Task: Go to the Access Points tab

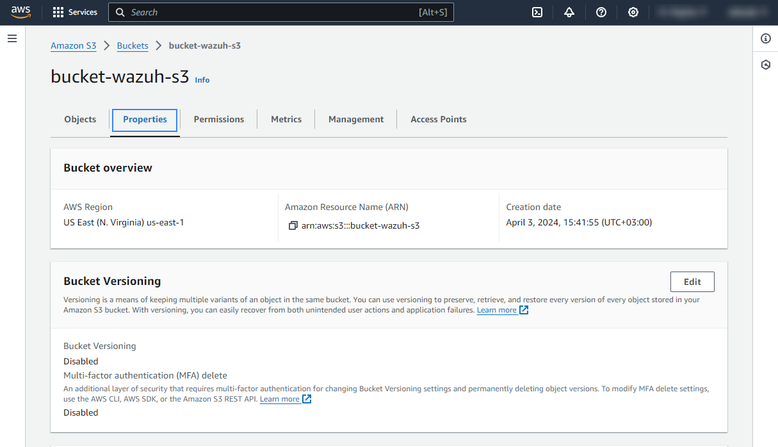Action: click(438, 120)
